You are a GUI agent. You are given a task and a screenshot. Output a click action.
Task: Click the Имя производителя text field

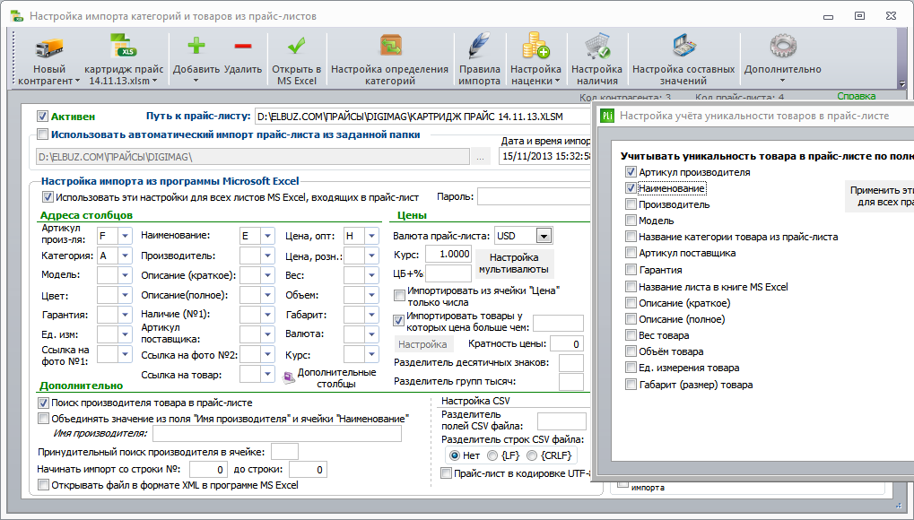277,433
